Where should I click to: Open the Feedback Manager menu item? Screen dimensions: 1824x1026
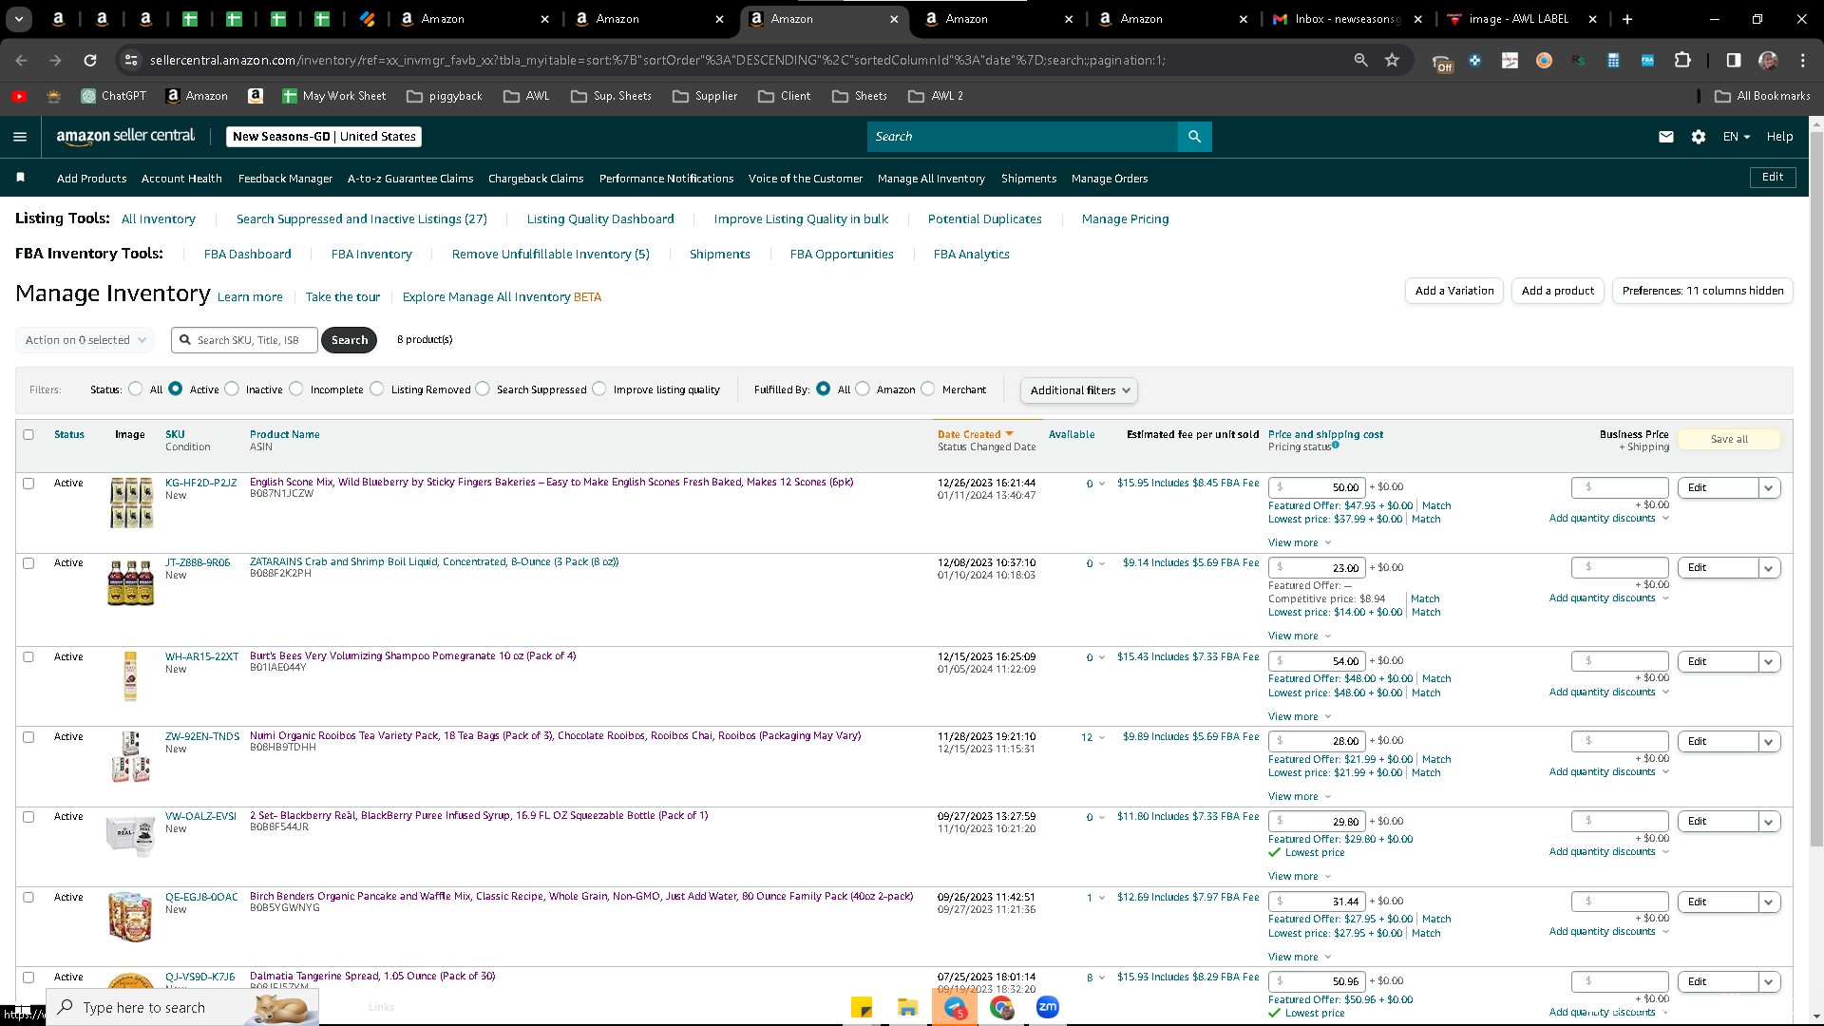[x=285, y=179]
